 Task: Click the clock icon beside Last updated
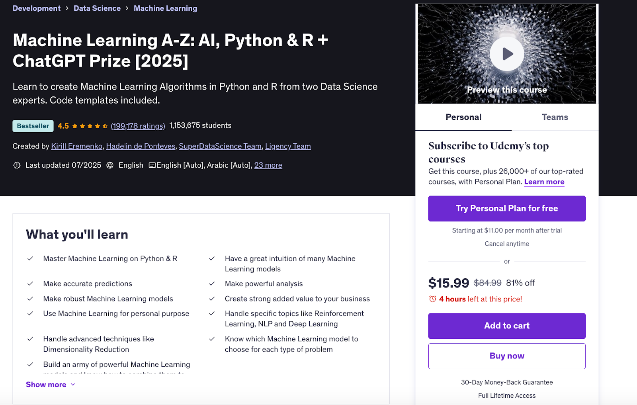click(x=16, y=165)
